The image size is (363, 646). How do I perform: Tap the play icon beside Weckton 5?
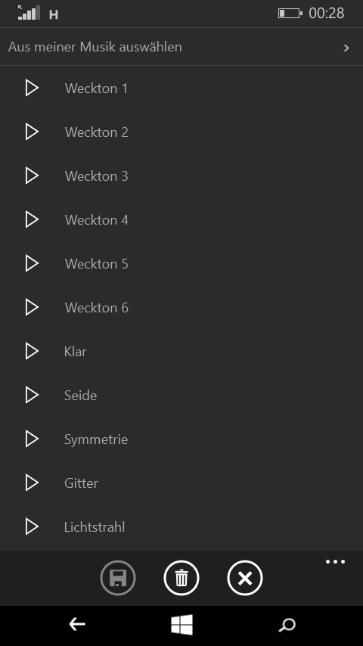[32, 264]
